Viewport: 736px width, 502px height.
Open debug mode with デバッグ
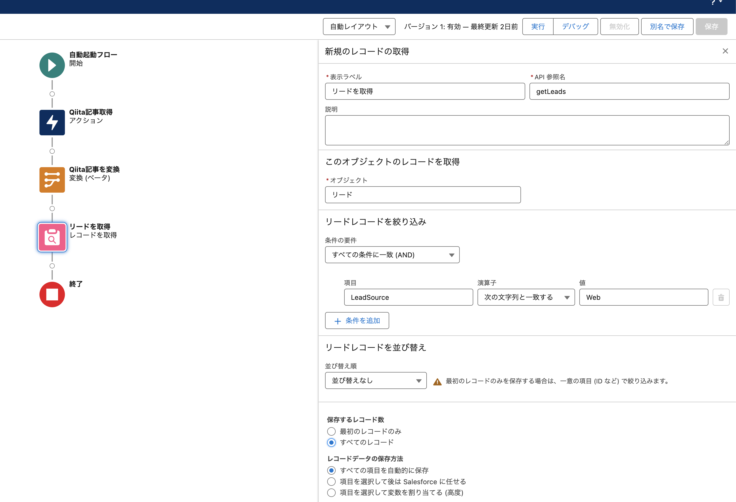(575, 27)
